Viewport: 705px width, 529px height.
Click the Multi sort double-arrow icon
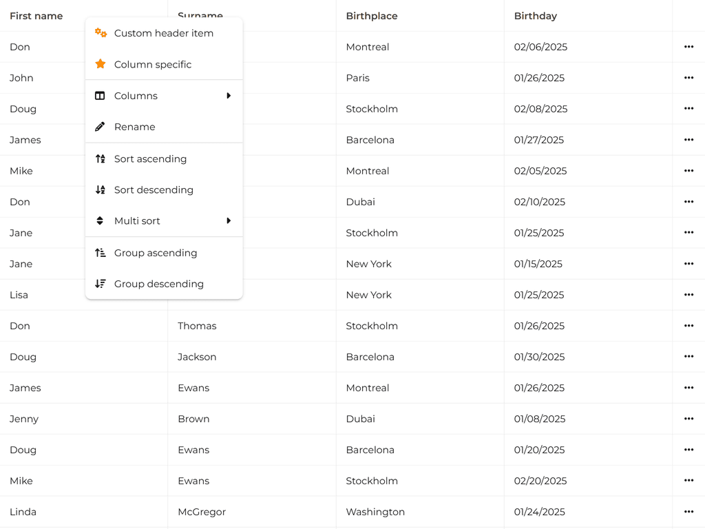pos(100,221)
